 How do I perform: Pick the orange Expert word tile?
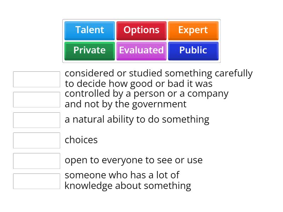tap(193, 31)
